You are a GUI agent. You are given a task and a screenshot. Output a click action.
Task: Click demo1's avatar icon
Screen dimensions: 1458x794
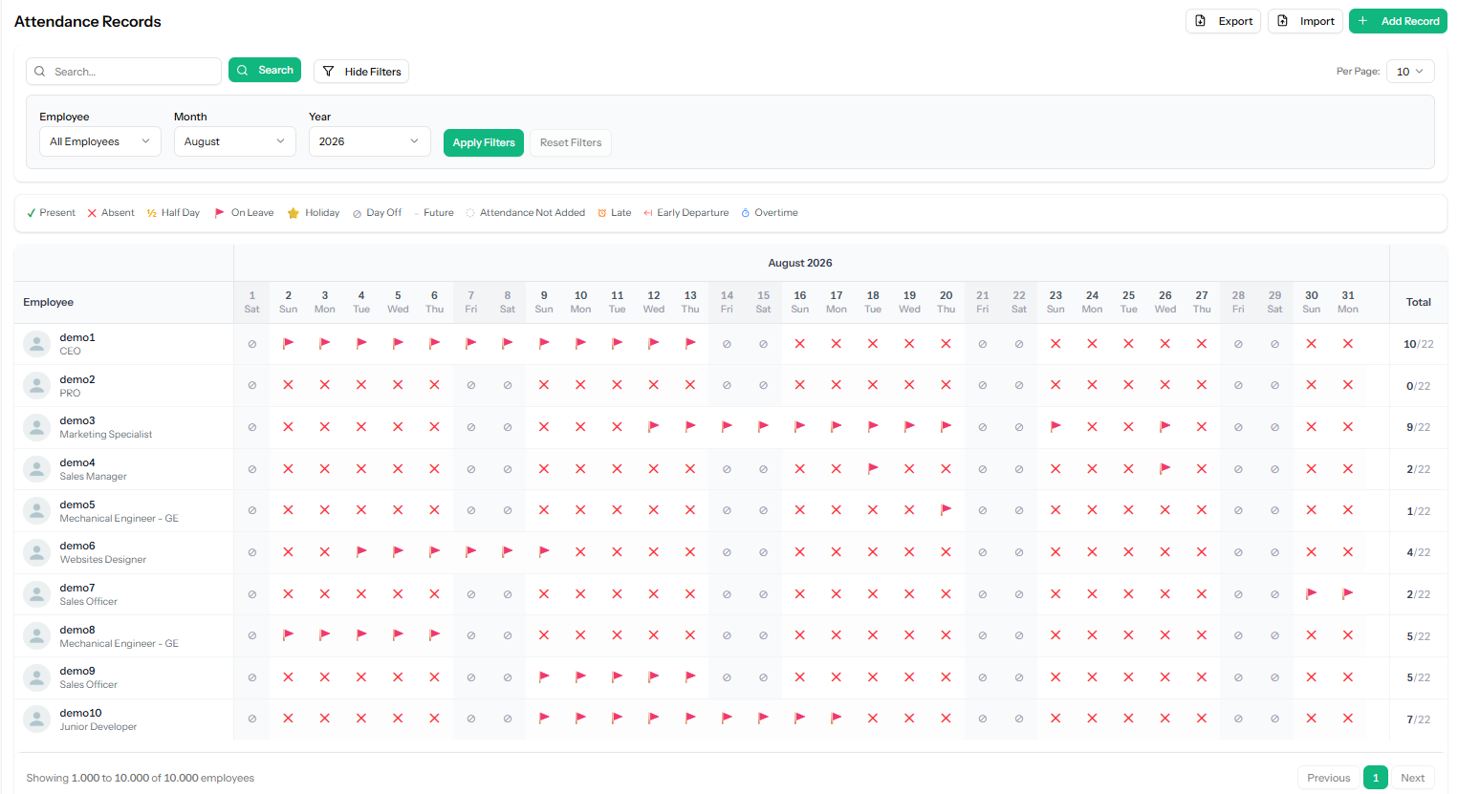pos(36,344)
